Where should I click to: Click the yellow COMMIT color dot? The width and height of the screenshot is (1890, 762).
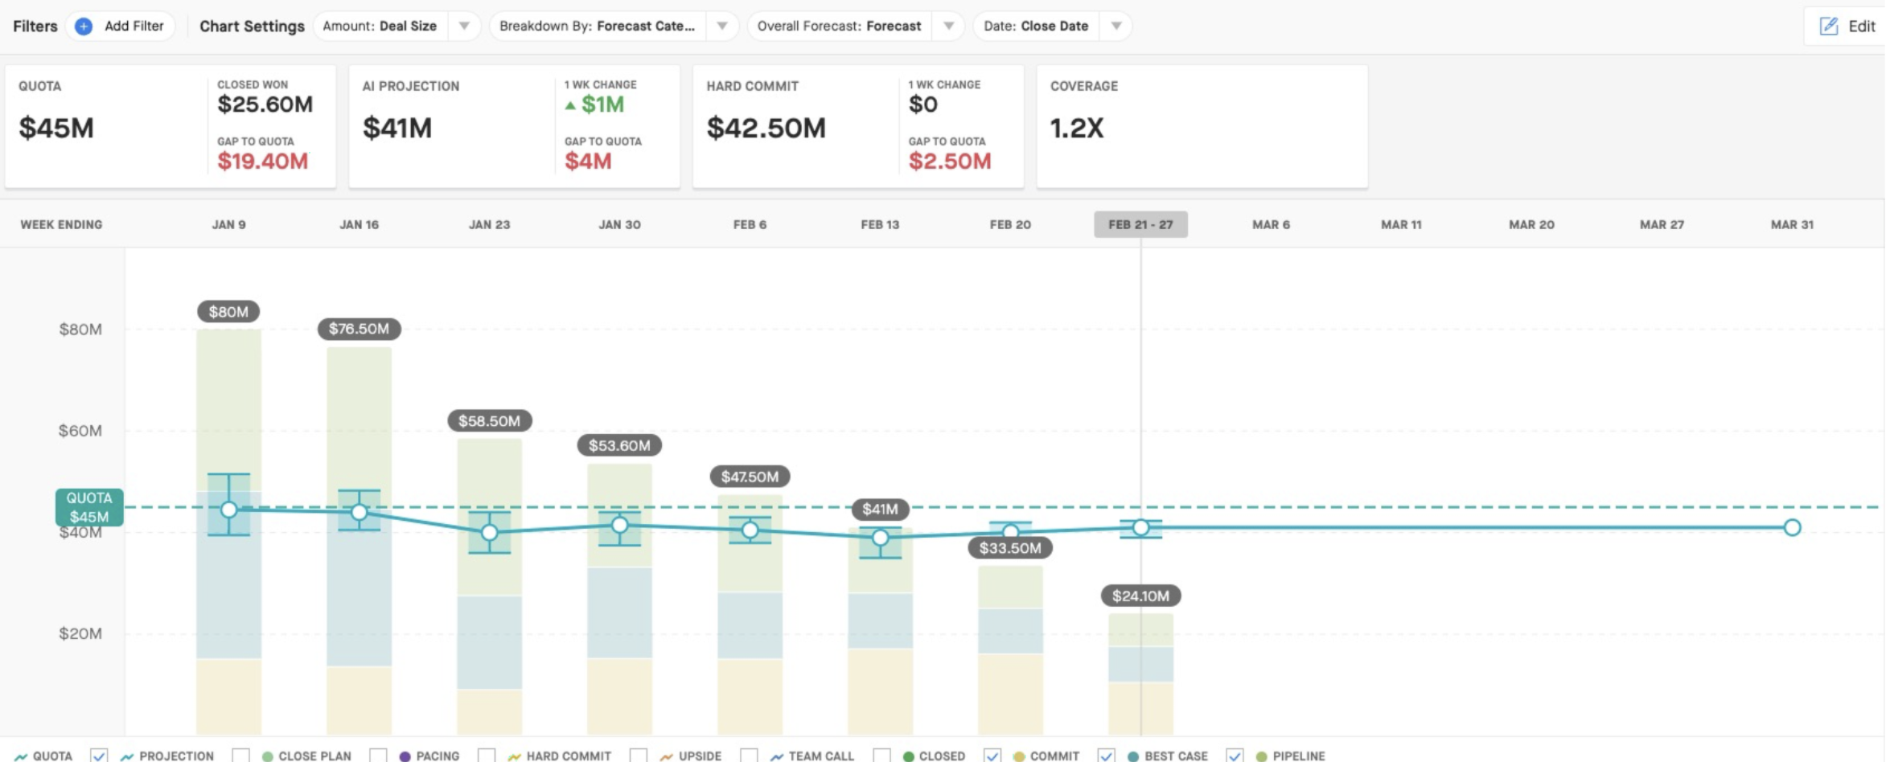click(1019, 756)
